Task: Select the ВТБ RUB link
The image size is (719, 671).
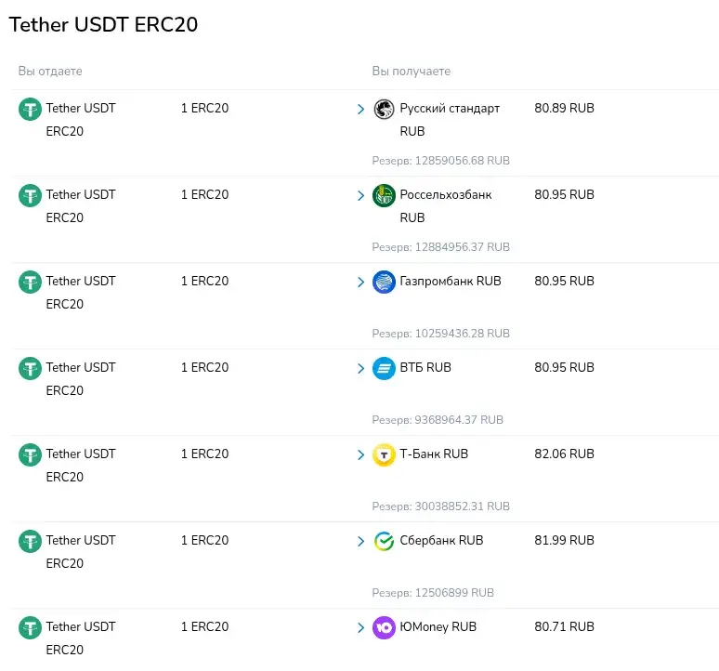Action: (425, 367)
